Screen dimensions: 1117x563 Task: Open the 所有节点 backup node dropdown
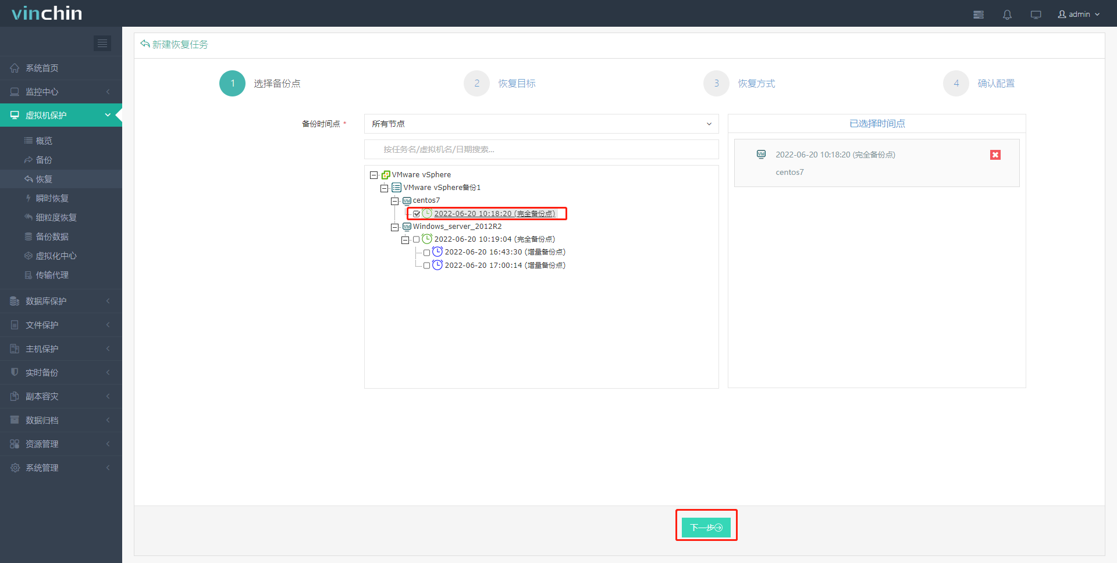click(x=541, y=124)
